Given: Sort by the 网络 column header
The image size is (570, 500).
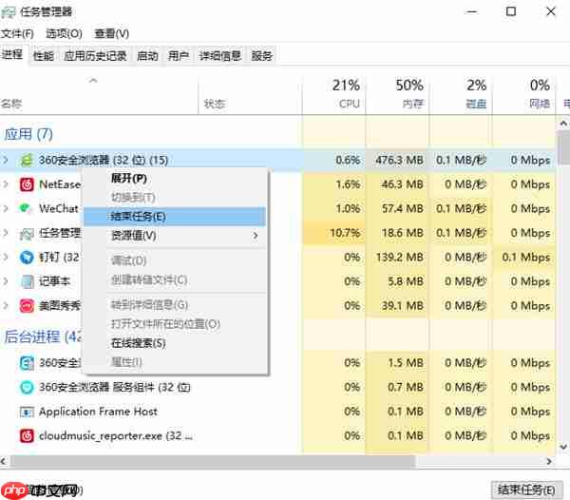Looking at the screenshot, I should pos(523,94).
